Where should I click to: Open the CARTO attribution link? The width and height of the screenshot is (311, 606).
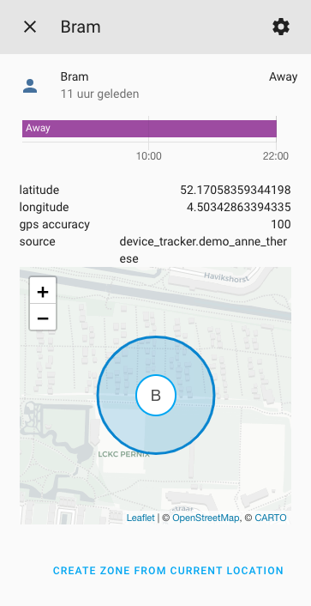[x=271, y=518]
